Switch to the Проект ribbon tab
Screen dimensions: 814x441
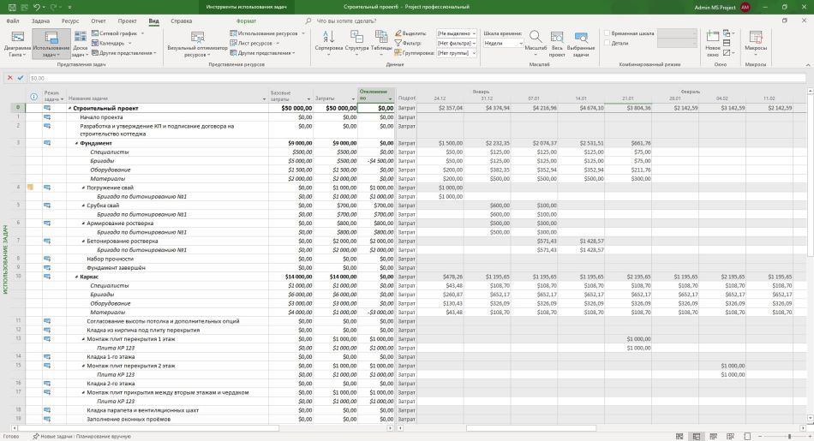tap(127, 21)
